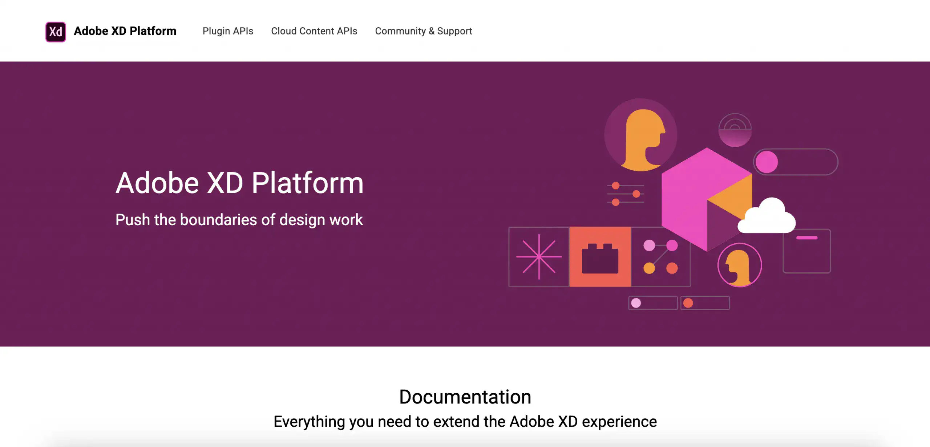This screenshot has height=447, width=930.
Task: Click the card with the pink dash
Action: (807, 251)
